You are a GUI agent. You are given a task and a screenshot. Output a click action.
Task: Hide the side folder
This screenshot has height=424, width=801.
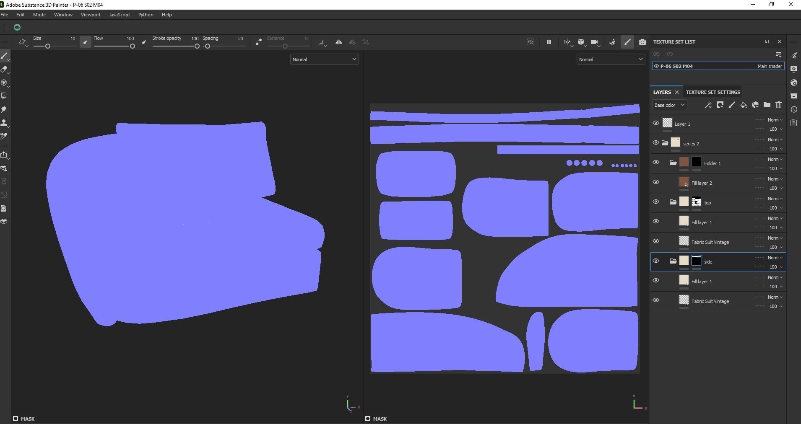tap(656, 261)
